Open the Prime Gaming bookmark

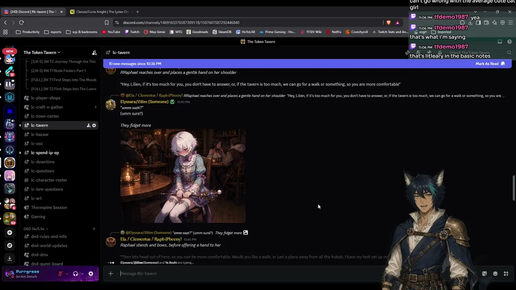pyautogui.click(x=277, y=32)
